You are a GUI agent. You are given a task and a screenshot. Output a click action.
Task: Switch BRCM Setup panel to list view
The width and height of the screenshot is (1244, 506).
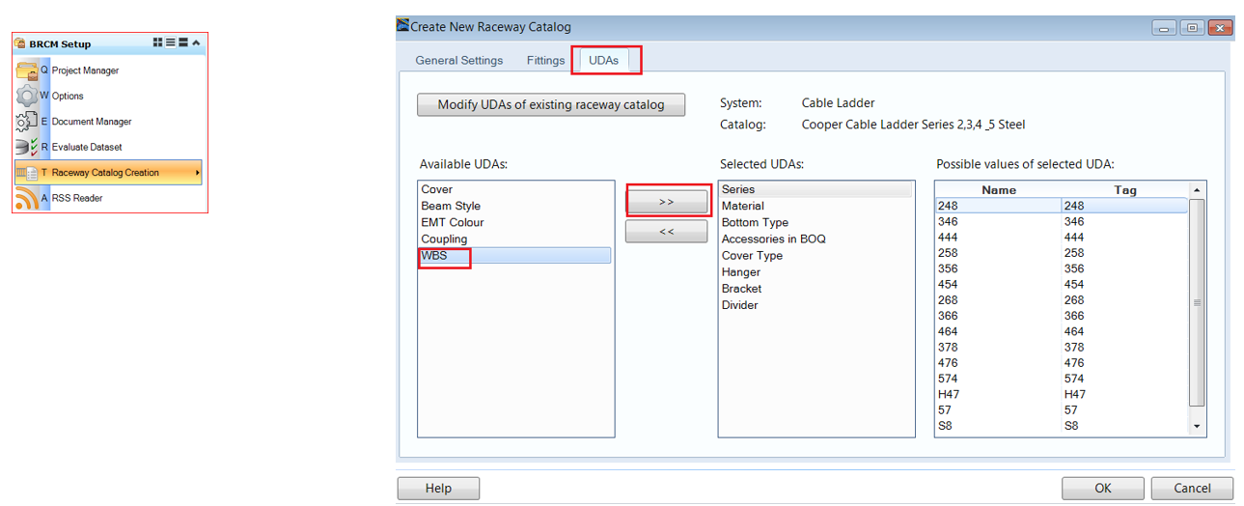point(171,42)
